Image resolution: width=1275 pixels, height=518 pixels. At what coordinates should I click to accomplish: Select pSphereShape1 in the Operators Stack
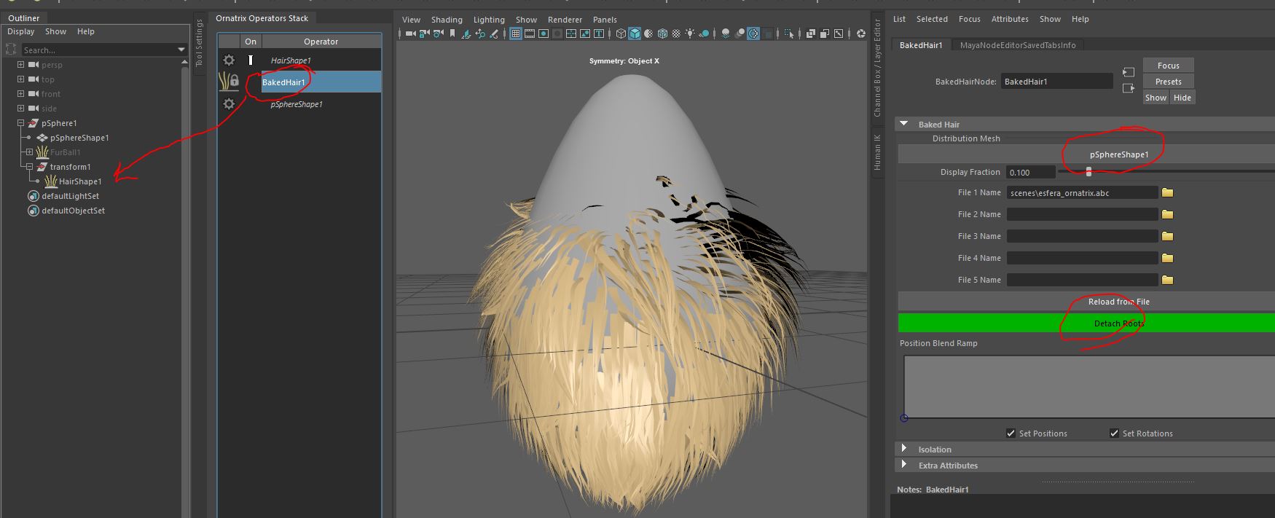tap(297, 104)
